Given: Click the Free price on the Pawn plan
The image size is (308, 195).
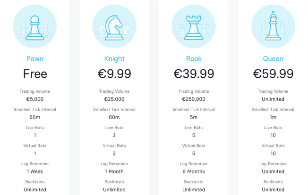Looking at the screenshot, I should (x=35, y=74).
